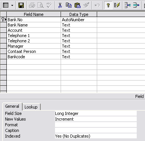Open Print Preview icon
This screenshot has height=141, width=145.
41,5
